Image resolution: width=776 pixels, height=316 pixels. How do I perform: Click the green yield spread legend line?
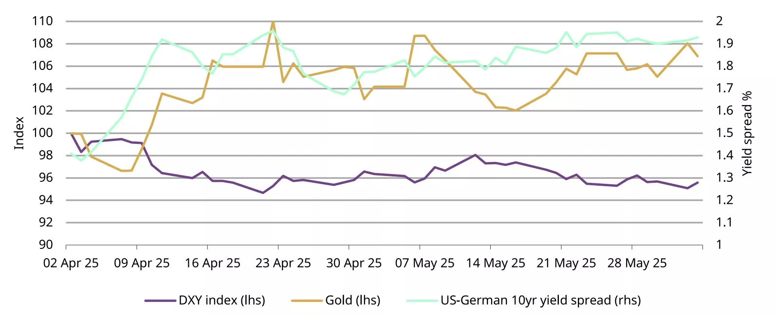(422, 301)
